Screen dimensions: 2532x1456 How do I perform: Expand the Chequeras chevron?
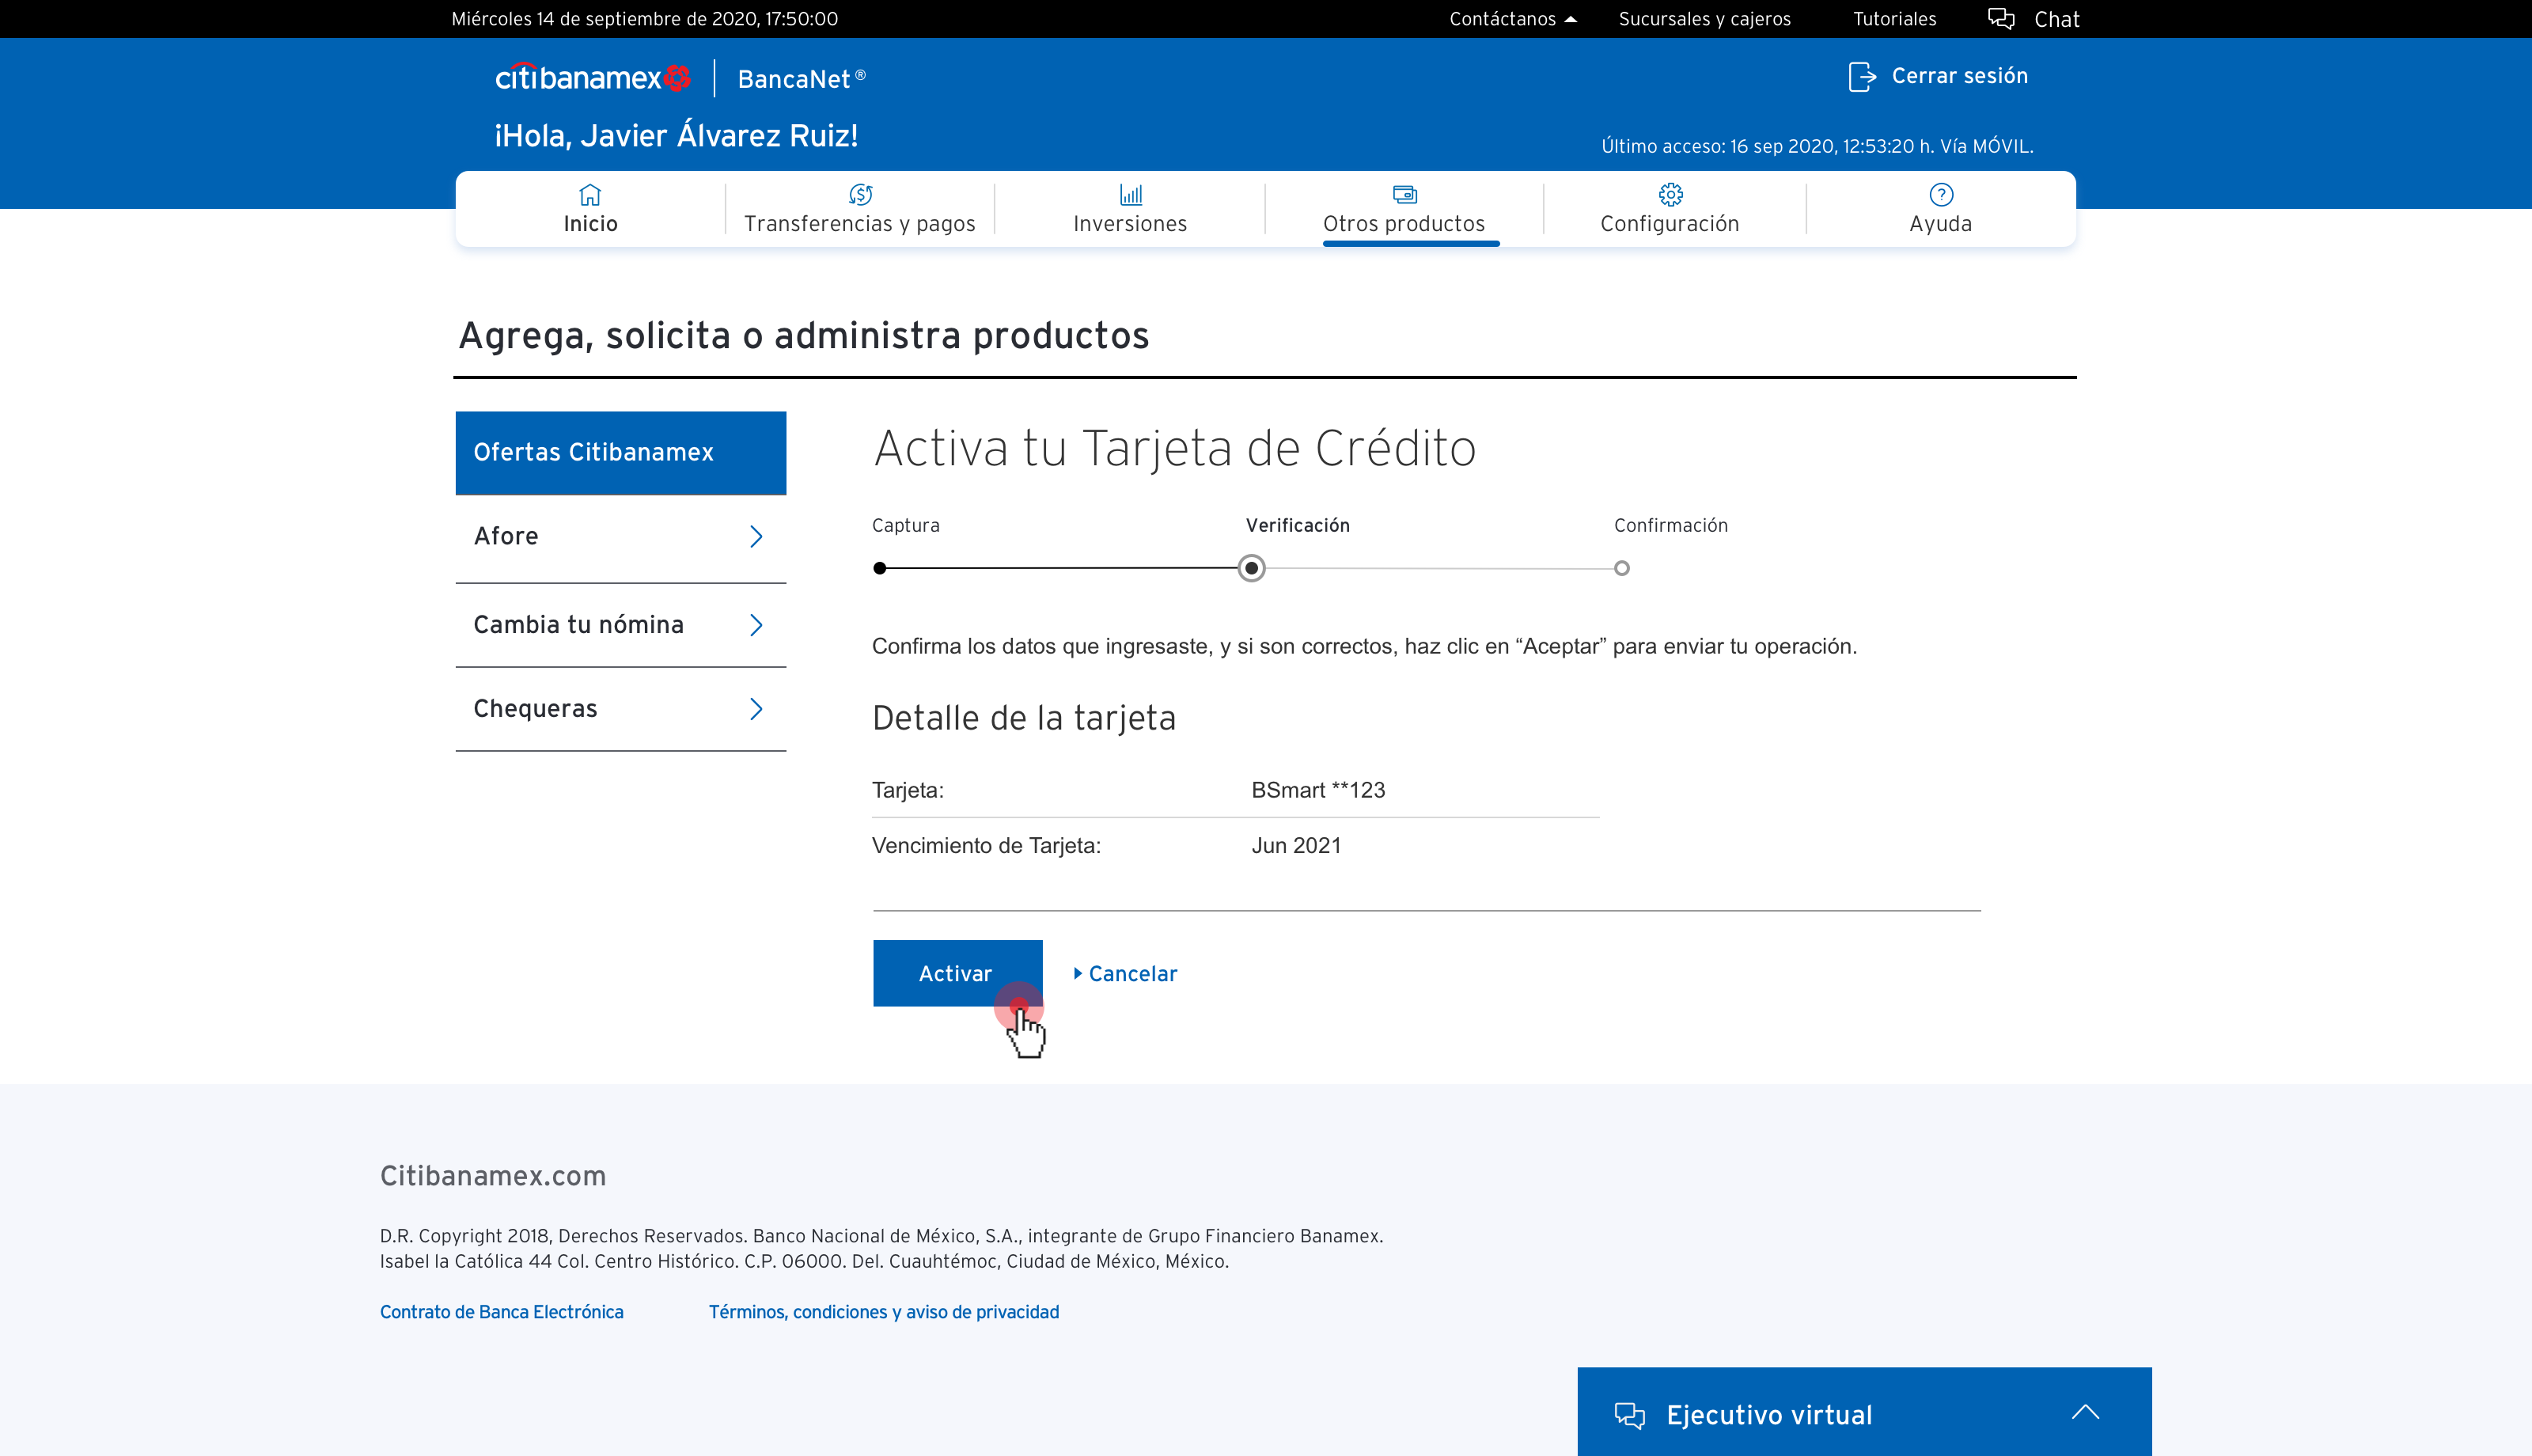pos(756,709)
